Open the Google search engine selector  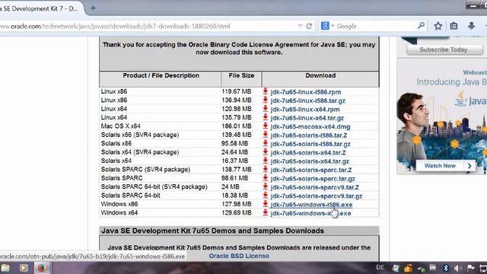point(327,26)
